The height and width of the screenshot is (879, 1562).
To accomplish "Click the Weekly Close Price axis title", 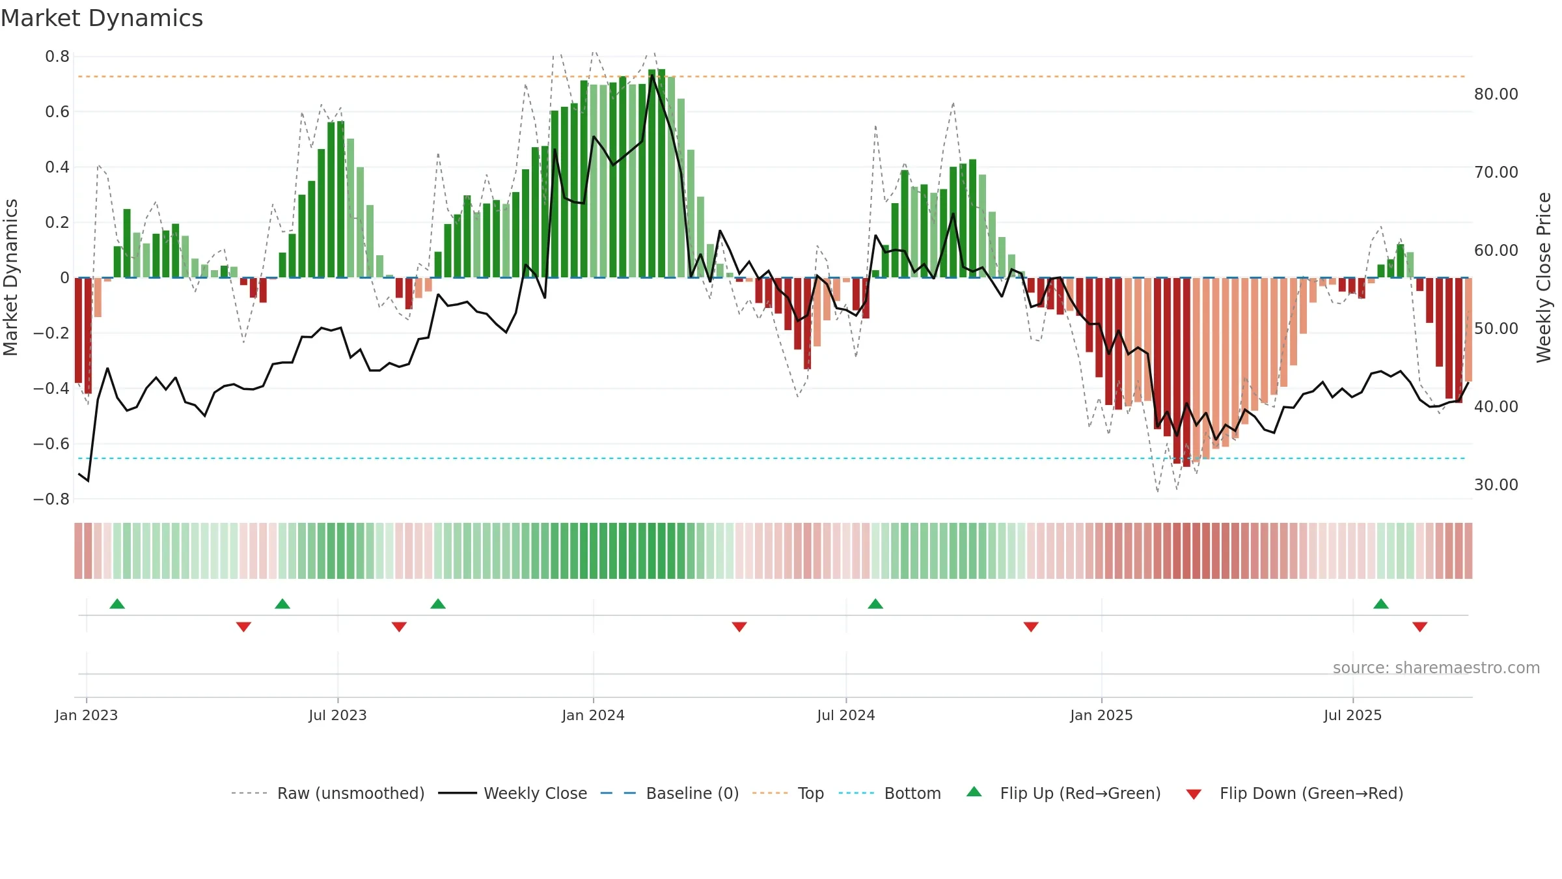I will click(x=1544, y=277).
